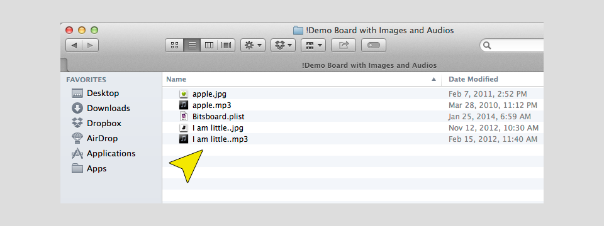This screenshot has height=226, width=604.
Task: Open the Arrange items dropdown
Action: (313, 45)
